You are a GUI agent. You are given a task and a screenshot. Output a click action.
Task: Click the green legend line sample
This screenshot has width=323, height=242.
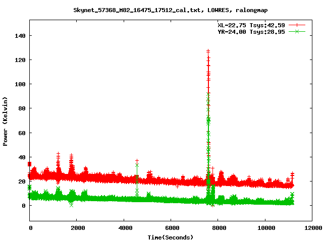pyautogui.click(x=297, y=31)
